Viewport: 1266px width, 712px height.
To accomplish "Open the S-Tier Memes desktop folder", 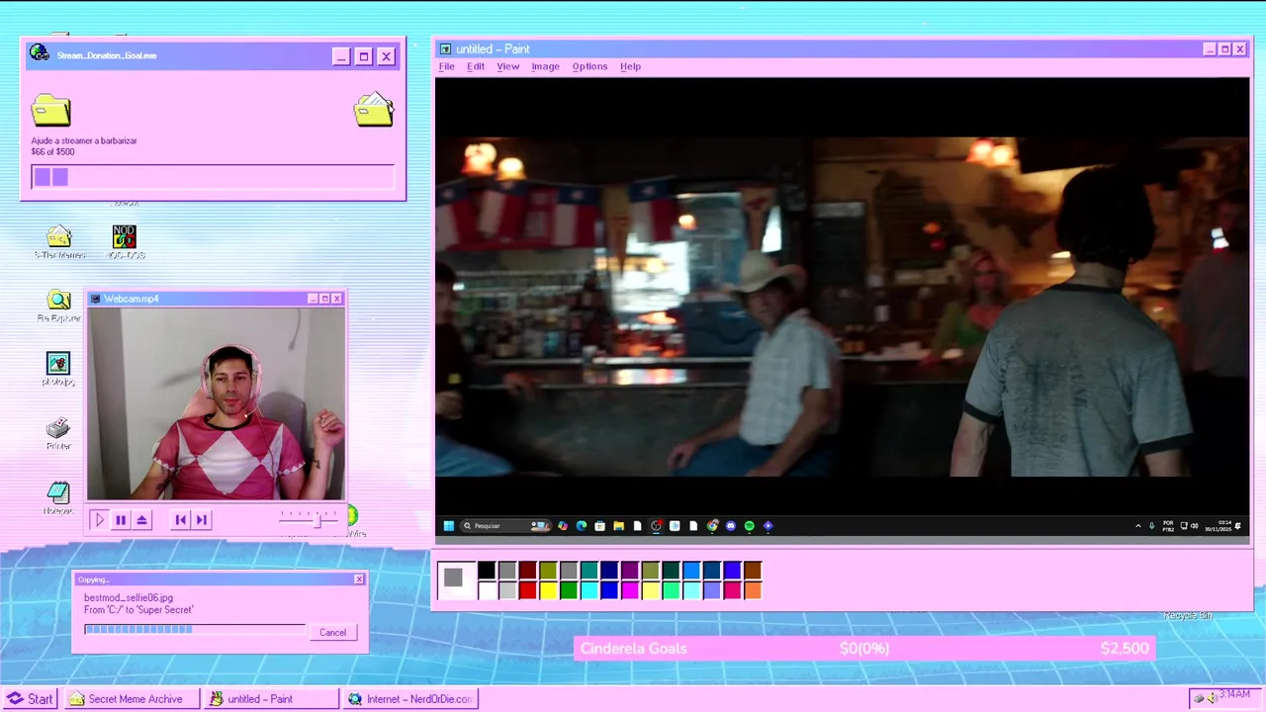I will (59, 241).
